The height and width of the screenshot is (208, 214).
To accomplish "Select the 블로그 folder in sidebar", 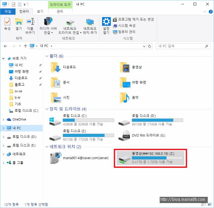I will [x=19, y=85].
